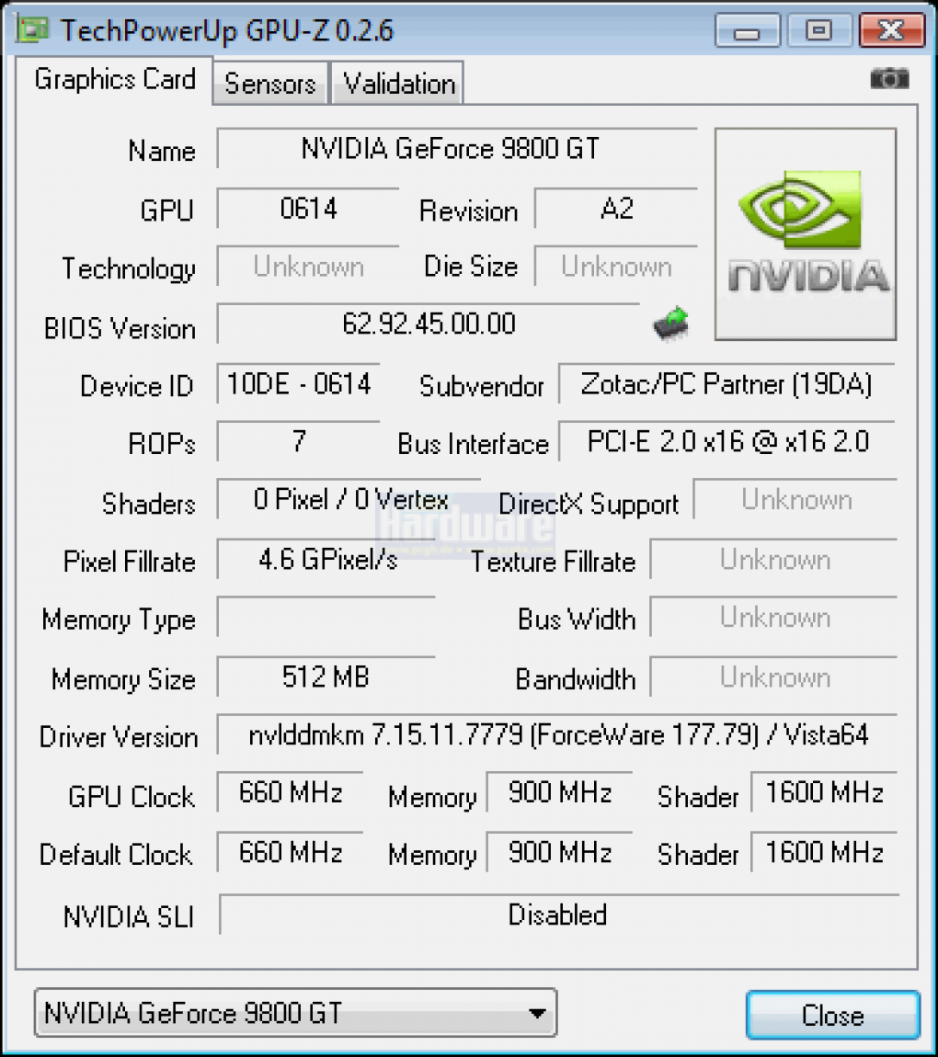Click the Bandwidth Unknown field

pos(774,676)
